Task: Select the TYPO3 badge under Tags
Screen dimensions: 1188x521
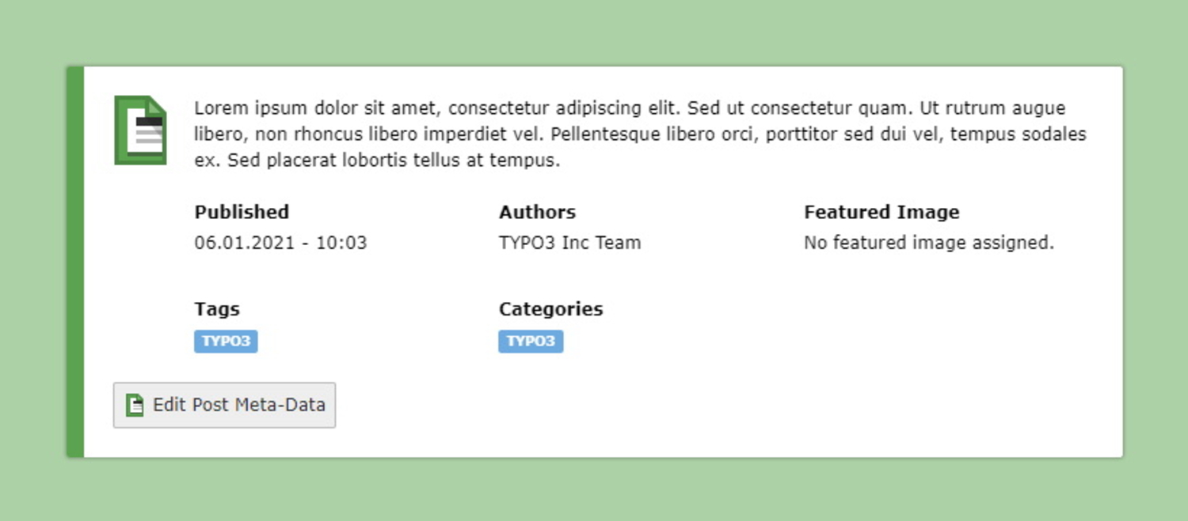Action: 226,342
